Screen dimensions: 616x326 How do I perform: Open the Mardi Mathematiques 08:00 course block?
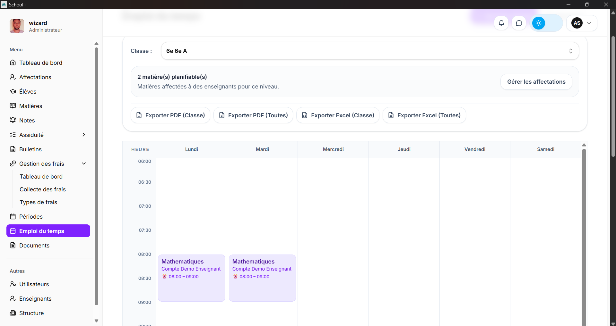[x=262, y=278]
